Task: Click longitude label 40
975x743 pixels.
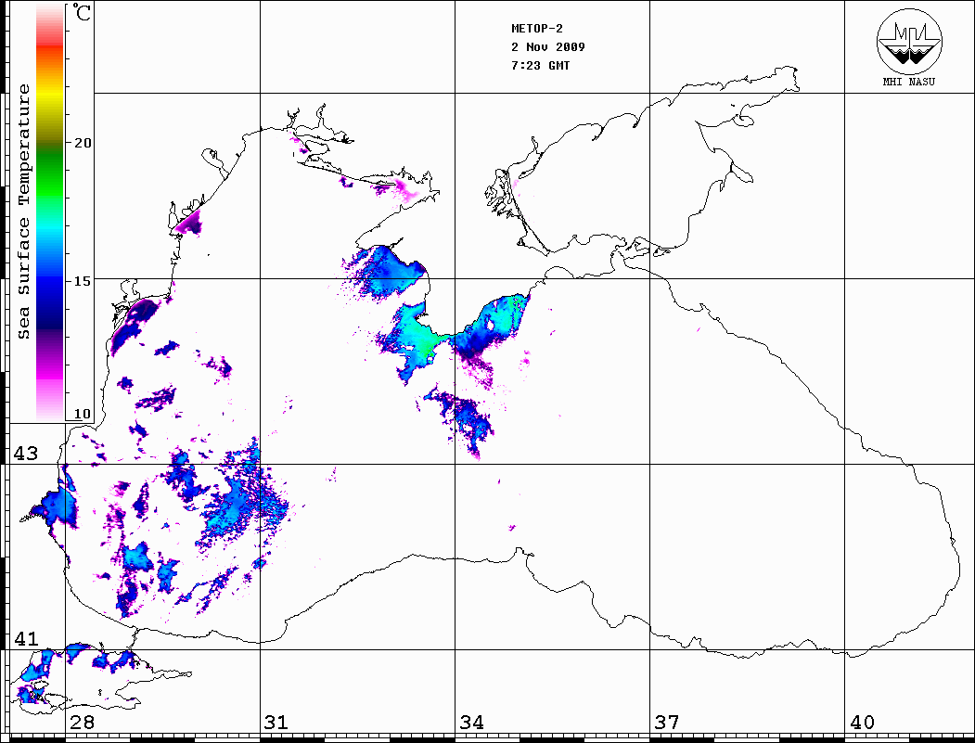Action: click(x=862, y=723)
